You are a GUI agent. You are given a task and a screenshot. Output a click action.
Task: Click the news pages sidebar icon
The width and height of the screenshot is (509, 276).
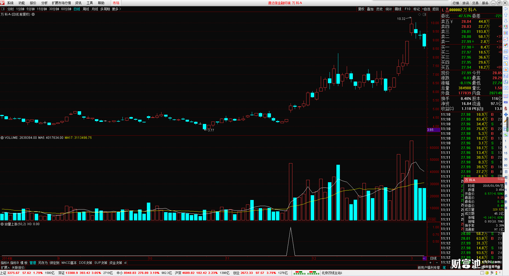point(506,51)
